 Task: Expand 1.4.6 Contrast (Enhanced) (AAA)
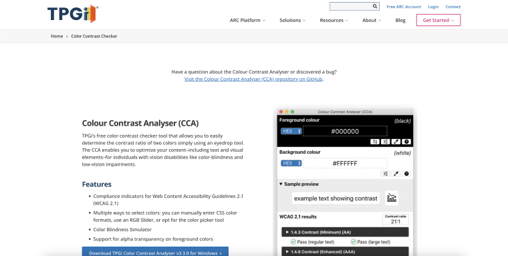[345, 251]
